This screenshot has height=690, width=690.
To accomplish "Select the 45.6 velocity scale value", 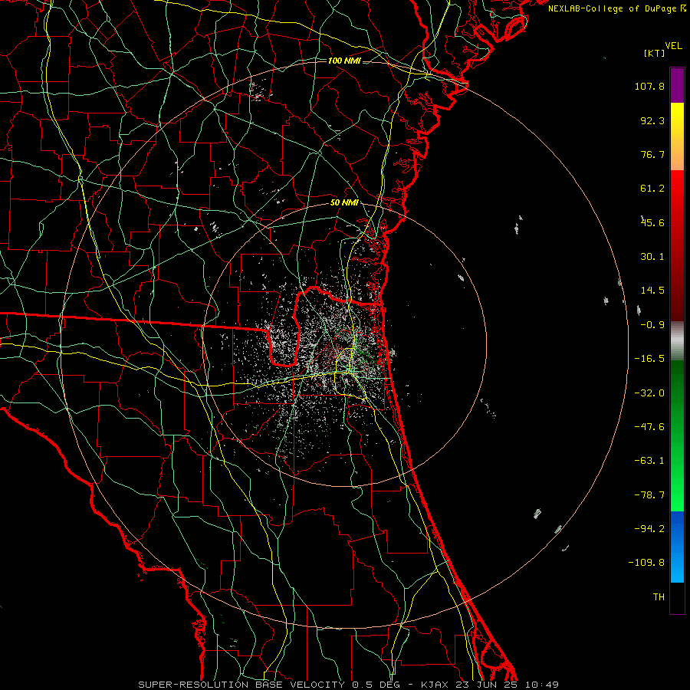I will coord(652,222).
